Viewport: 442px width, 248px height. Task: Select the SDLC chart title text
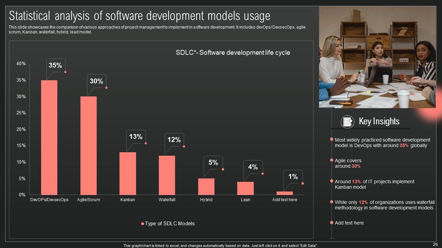[x=233, y=53]
